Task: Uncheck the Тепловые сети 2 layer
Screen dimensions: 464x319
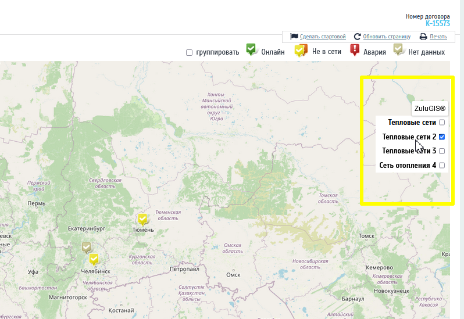Action: tap(442, 137)
